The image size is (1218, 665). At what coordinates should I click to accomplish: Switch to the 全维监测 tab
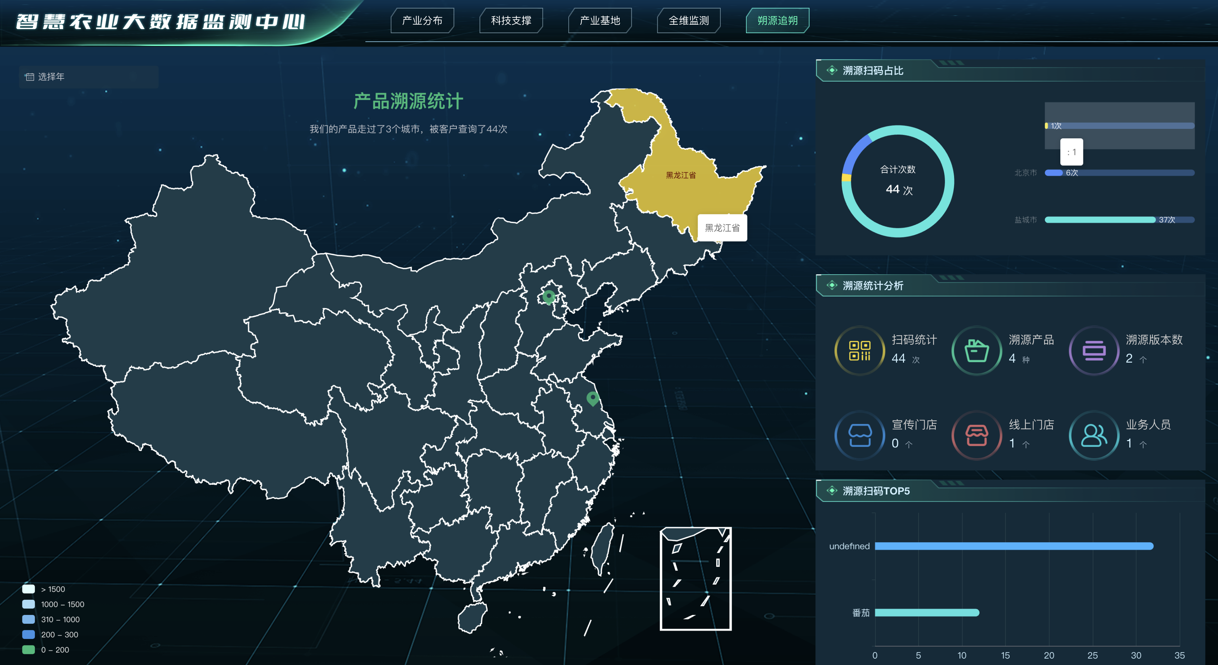tap(689, 20)
